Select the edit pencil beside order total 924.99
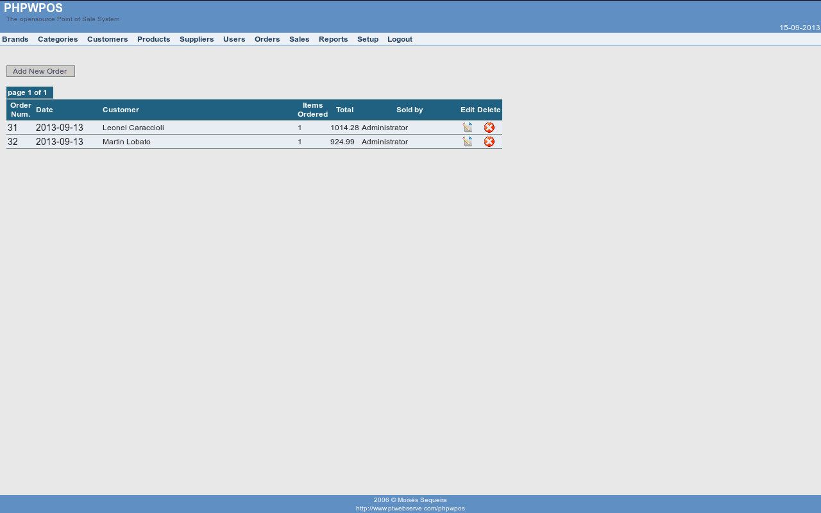Image resolution: width=821 pixels, height=513 pixels. point(466,140)
